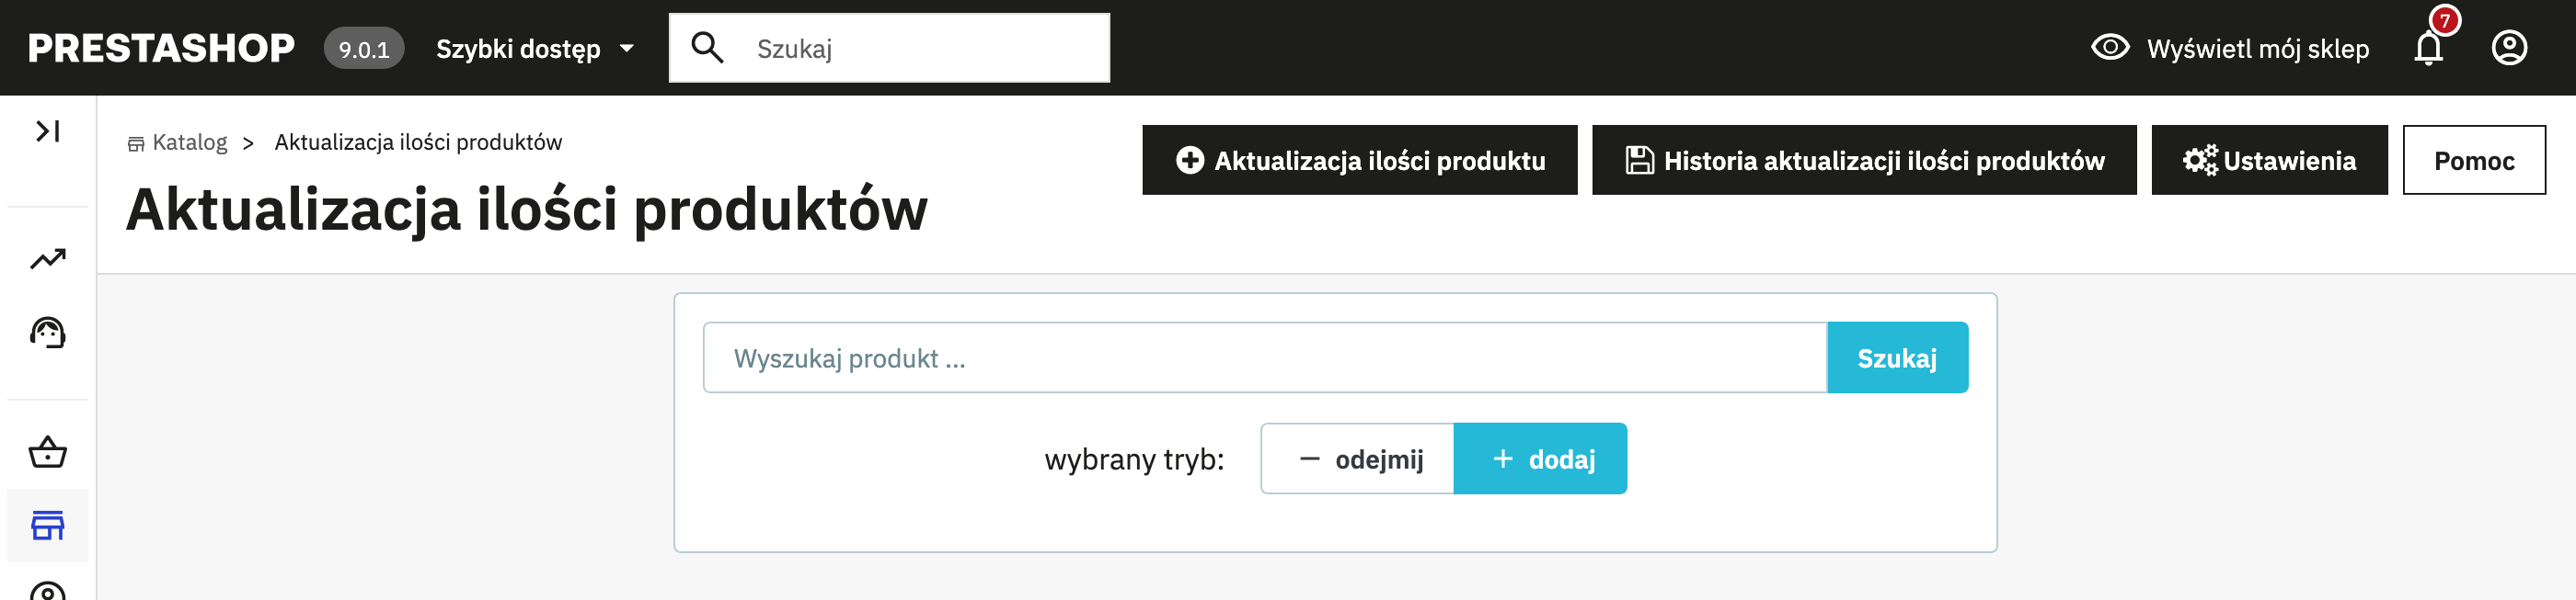Open the user profile avatar icon
This screenshot has height=600, width=2576.
[2508, 48]
